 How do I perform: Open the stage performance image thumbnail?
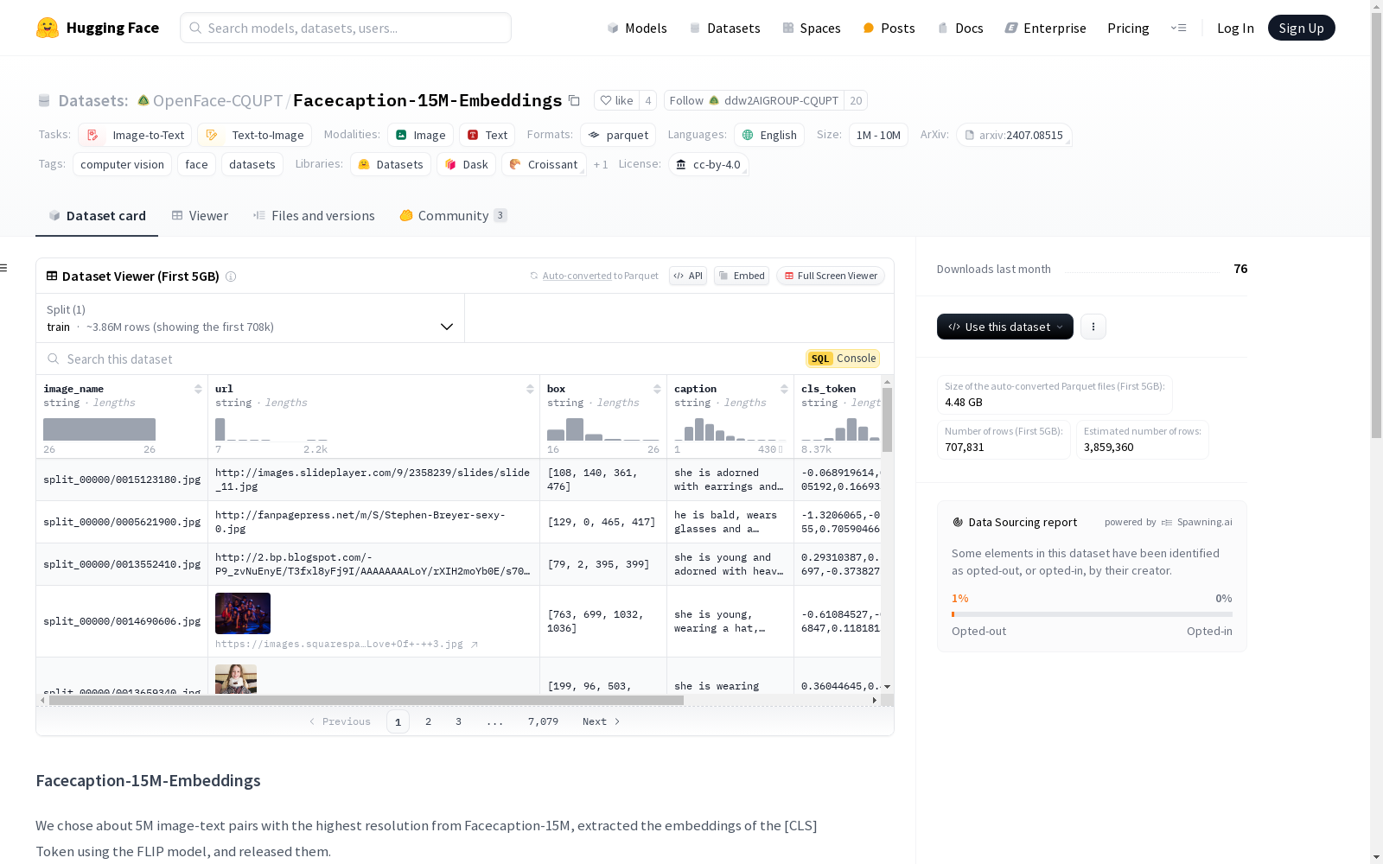tap(243, 613)
